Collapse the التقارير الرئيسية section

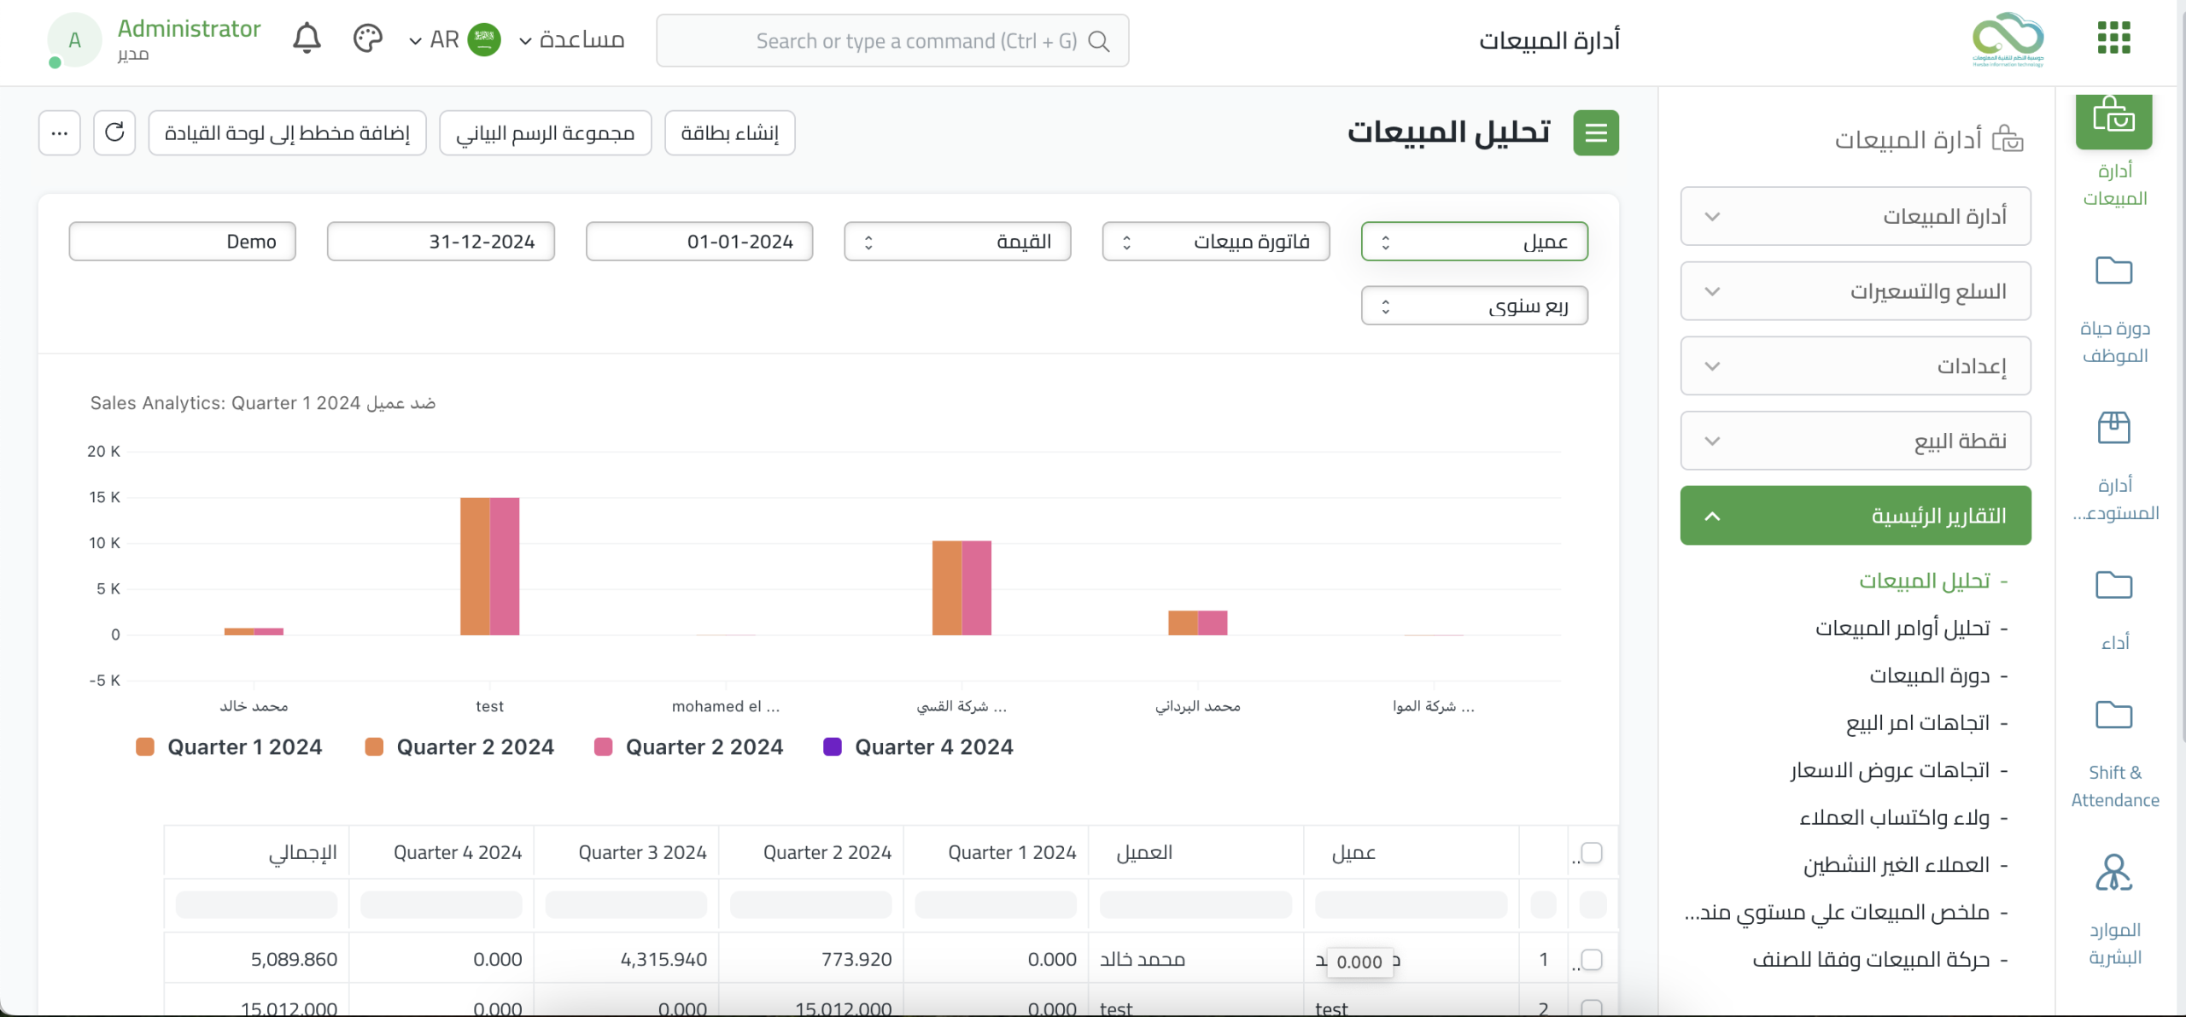click(x=1855, y=515)
